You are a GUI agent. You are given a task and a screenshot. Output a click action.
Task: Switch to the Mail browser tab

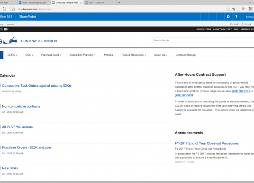click(x=34, y=3)
